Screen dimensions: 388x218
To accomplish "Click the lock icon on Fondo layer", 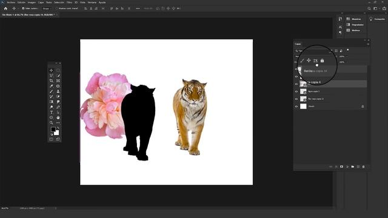I will (363, 107).
